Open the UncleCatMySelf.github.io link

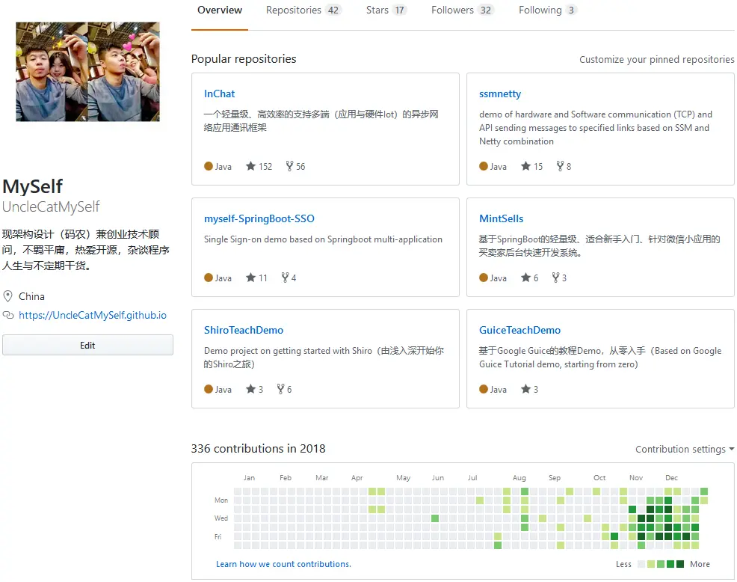pyautogui.click(x=93, y=315)
